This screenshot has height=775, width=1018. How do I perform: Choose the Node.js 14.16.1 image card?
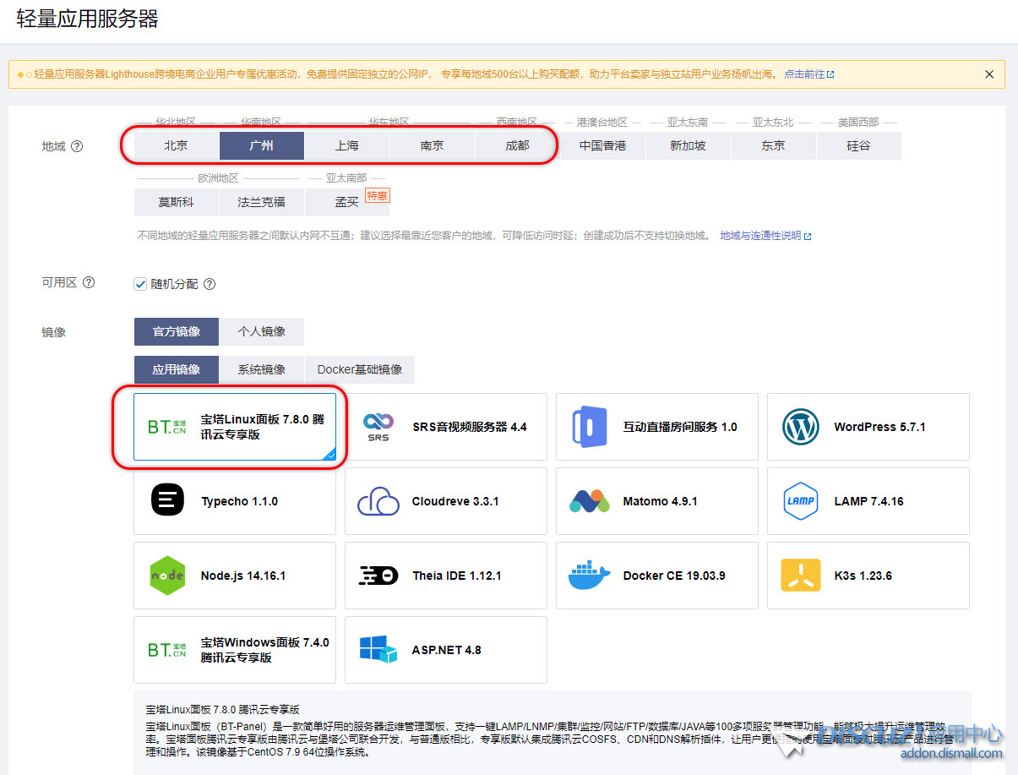click(235, 576)
